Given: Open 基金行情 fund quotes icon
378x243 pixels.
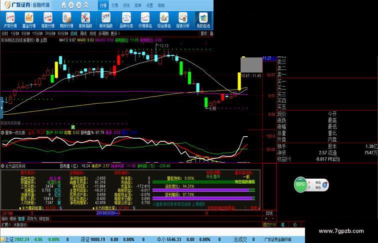Looking at the screenshot, I should pos(29,20).
